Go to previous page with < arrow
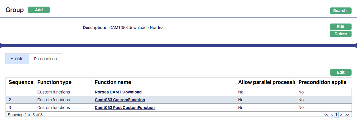This screenshot has width=357, height=125. coord(331,115)
